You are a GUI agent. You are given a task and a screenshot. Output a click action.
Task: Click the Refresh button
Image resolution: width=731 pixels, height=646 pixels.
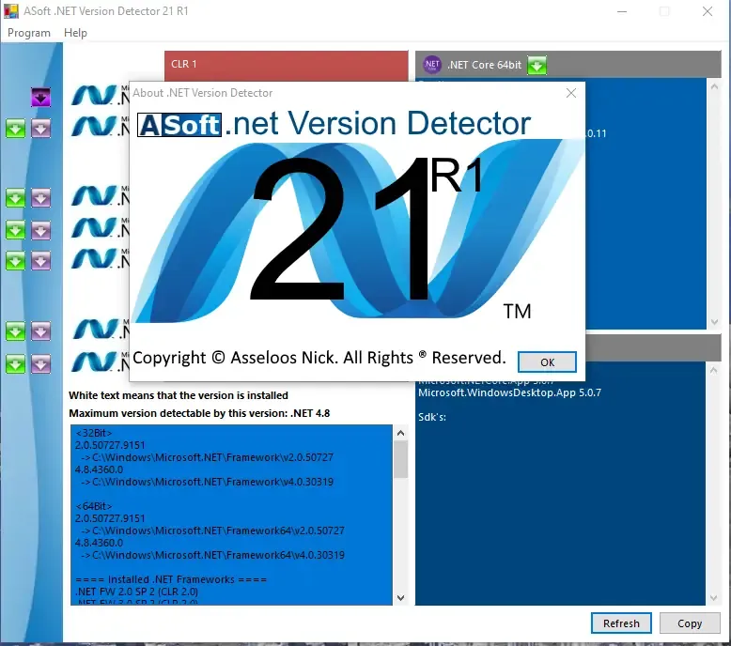click(x=621, y=623)
